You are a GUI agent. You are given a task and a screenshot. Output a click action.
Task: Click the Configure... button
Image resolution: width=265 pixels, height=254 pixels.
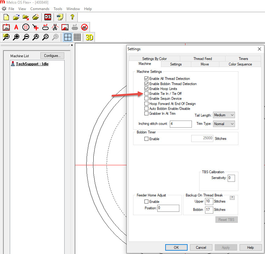pos(52,56)
